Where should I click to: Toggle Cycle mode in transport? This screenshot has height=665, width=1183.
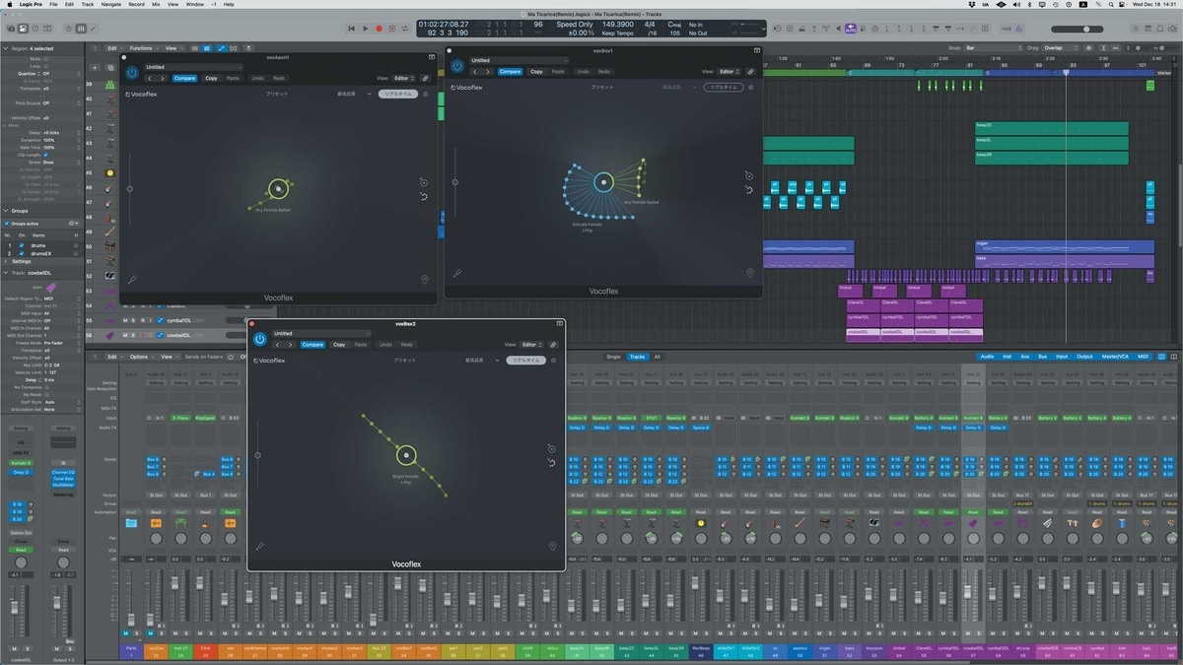click(x=405, y=29)
